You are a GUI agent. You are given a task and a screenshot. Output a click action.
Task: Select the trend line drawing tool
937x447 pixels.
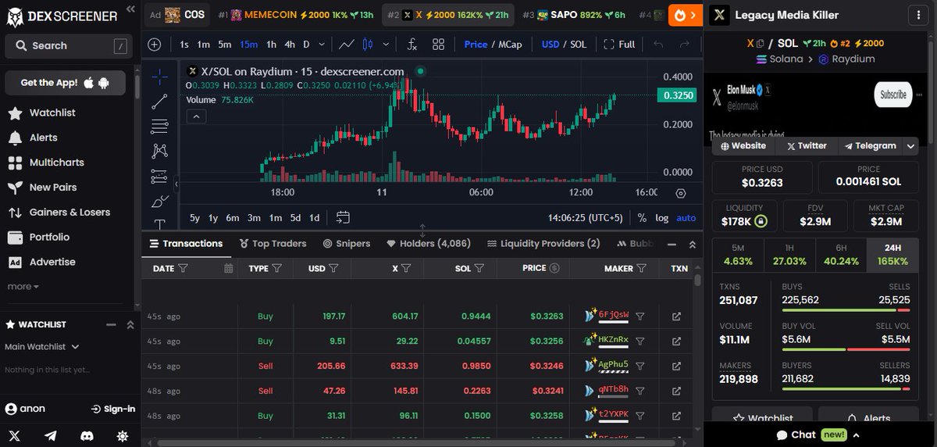(x=159, y=101)
